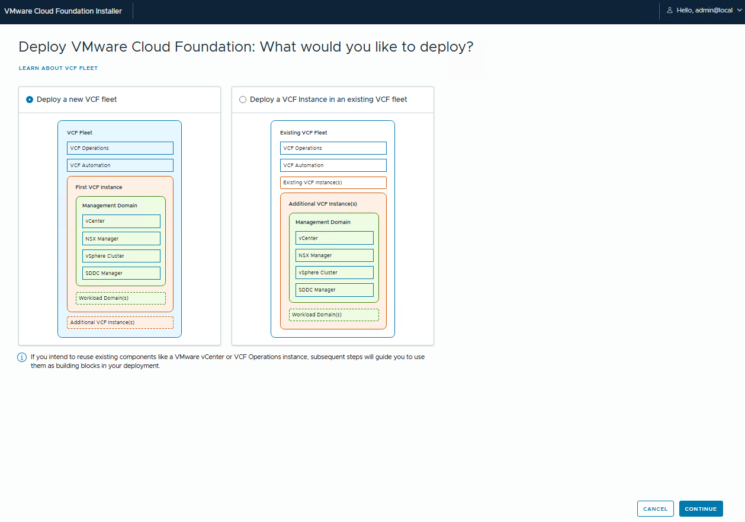This screenshot has width=745, height=522.
Task: Select Deploy a new VCF fleet radio
Action: point(30,100)
